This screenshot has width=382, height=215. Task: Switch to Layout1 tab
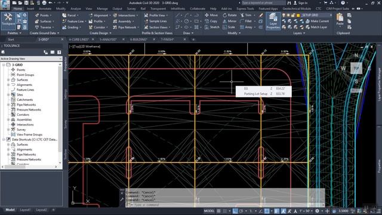25,210
